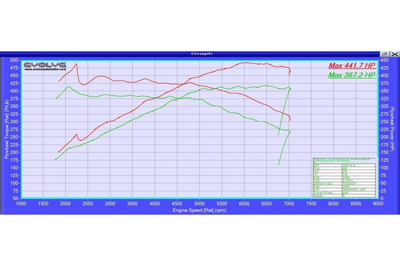Click the Graph window title bar
Screen dimensions: 400x266
pos(200,54)
